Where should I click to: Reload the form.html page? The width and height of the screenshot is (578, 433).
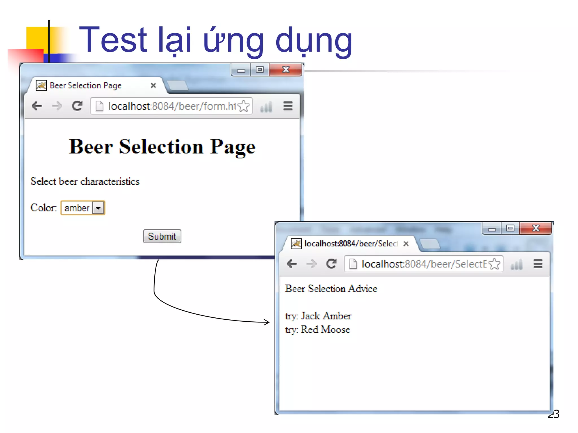click(77, 106)
